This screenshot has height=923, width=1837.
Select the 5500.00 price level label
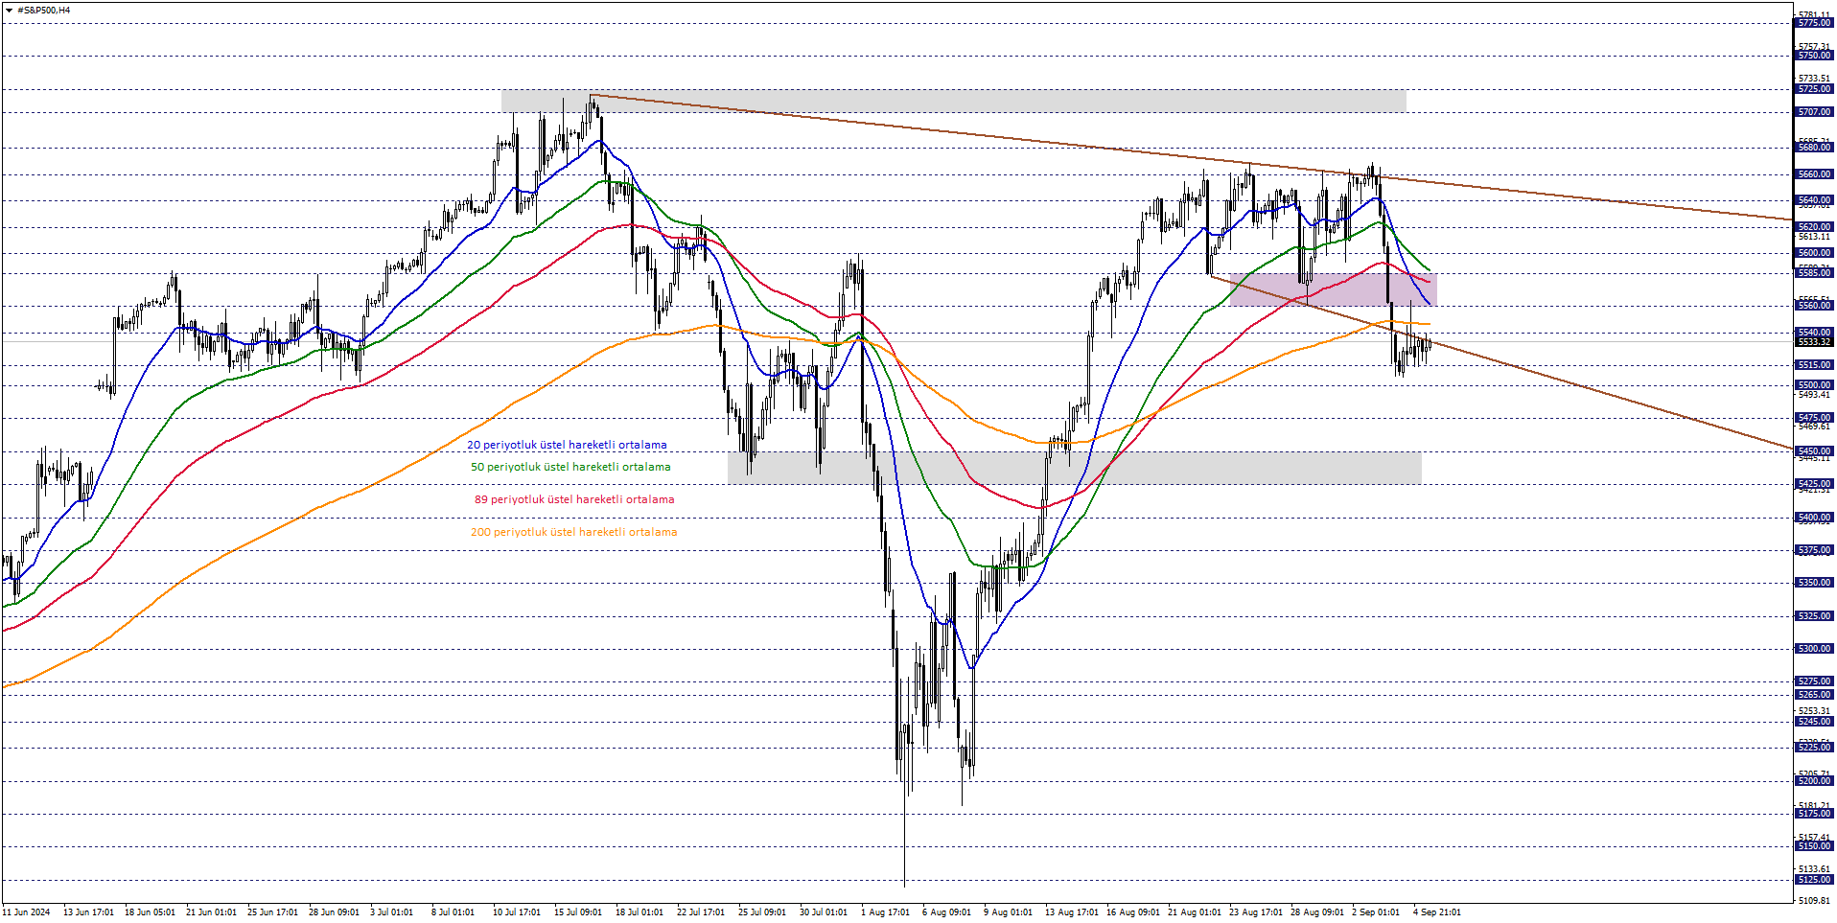(1814, 385)
